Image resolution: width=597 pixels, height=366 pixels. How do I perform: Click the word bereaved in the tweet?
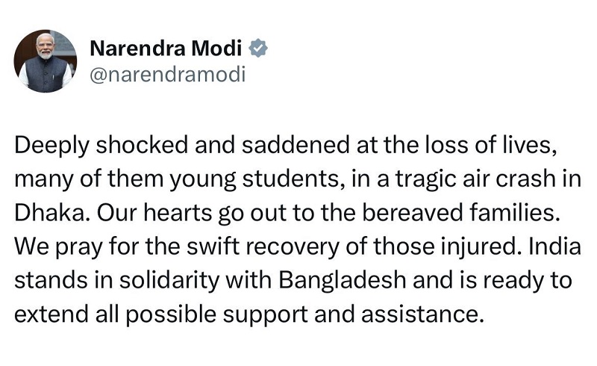click(x=412, y=213)
